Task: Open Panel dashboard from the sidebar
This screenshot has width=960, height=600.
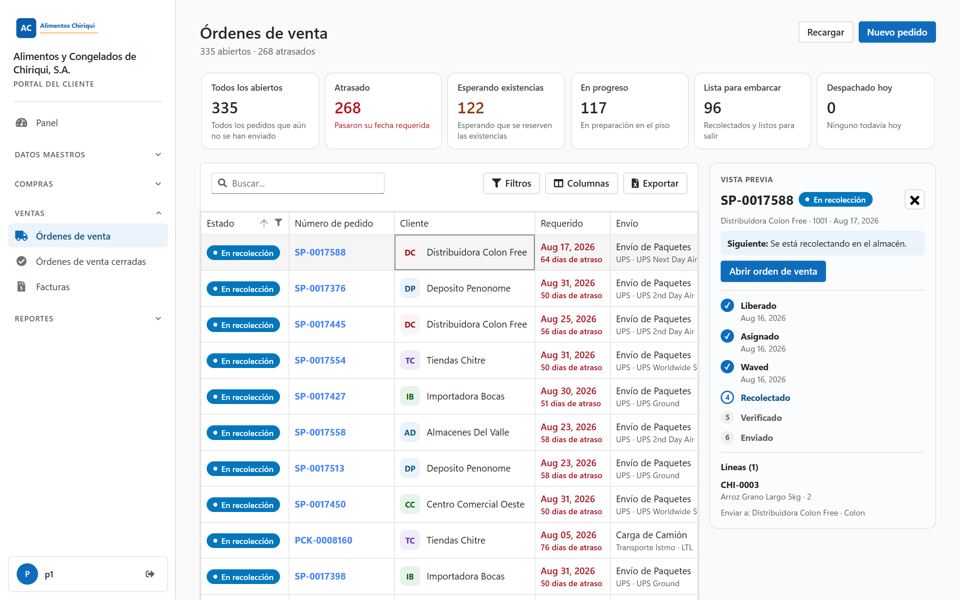Action: pyautogui.click(x=88, y=123)
